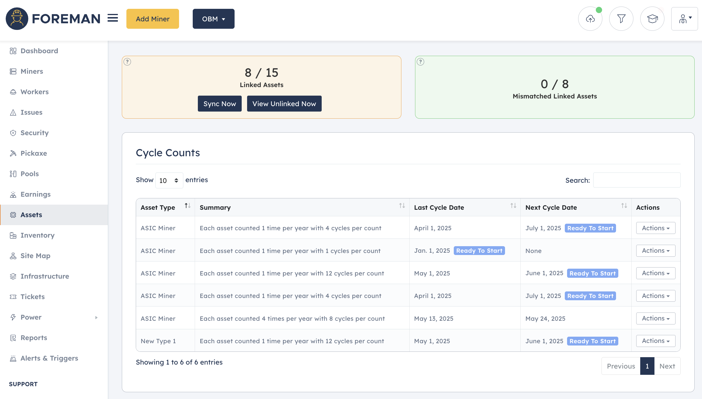Click the Tickets icon in sidebar
702x399 pixels.
(13, 297)
